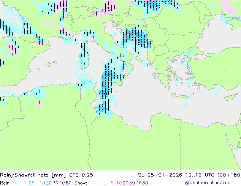Select the rain legend value 0.1

click(16, 183)
